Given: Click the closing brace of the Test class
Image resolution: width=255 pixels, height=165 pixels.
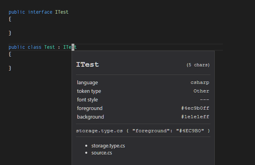Looking at the screenshot, I should (10, 68).
